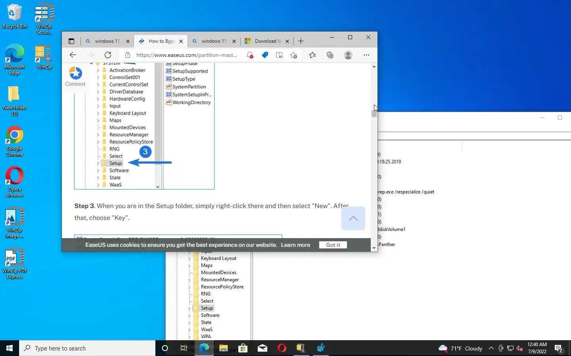Image resolution: width=571 pixels, height=356 pixels.
Task: Select Google Chrome desktop shortcut
Action: tap(15, 141)
